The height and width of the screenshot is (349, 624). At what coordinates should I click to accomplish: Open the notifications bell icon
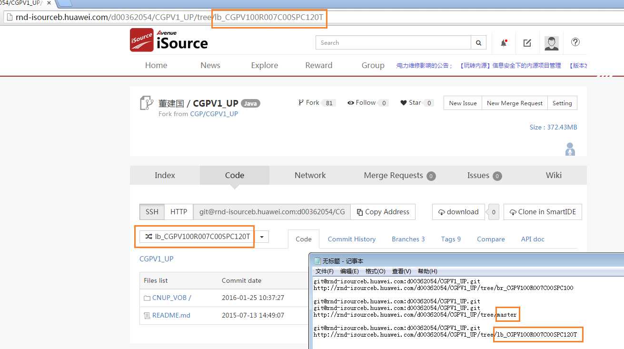pyautogui.click(x=504, y=43)
